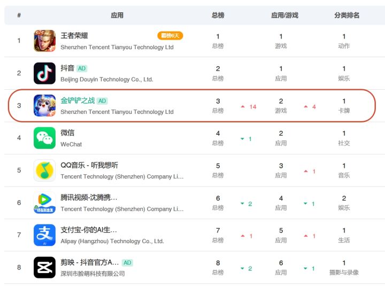Open the 腾讯视频-沈腾携… title
This screenshot has height=287, width=385.
(x=89, y=197)
